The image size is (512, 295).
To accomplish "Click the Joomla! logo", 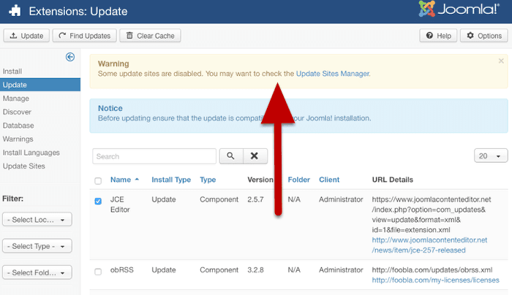I will pos(459,9).
